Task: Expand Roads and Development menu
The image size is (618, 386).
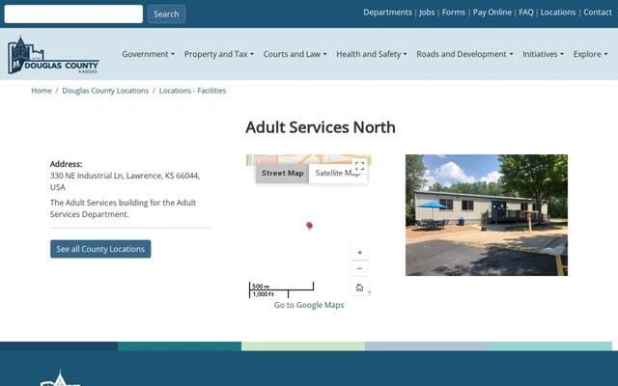Action: (464, 54)
